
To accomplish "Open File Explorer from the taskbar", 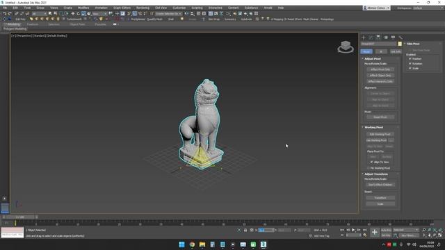I will click(202, 244).
